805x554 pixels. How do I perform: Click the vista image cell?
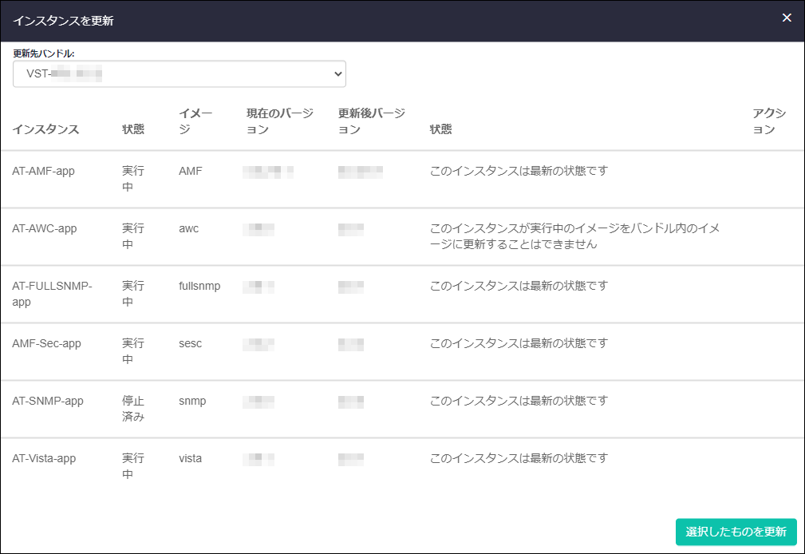tap(191, 459)
